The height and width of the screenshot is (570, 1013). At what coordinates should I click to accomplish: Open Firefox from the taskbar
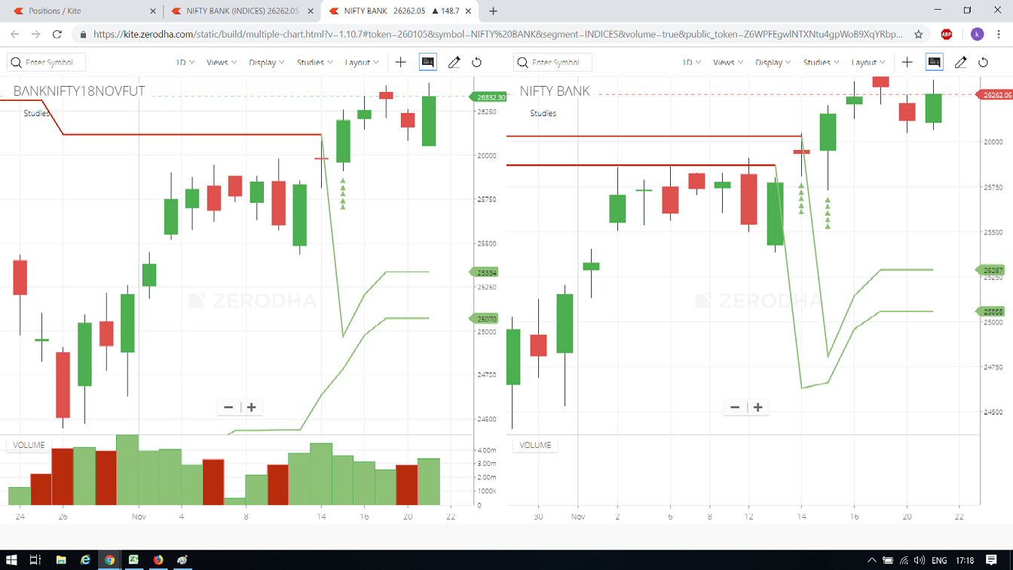click(x=158, y=560)
